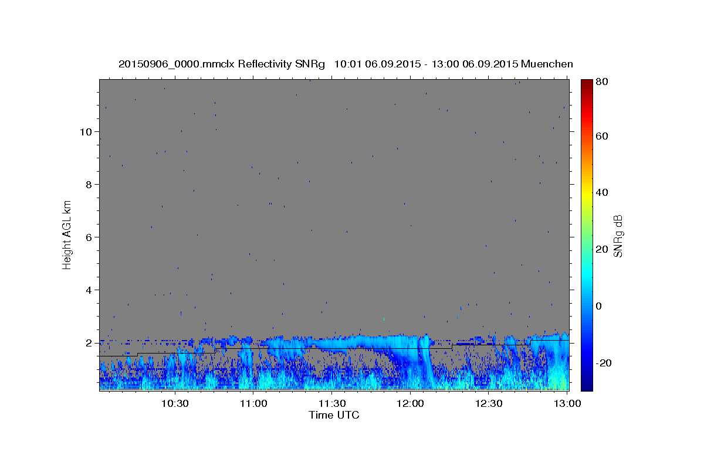Click the height tick label '4'
This screenshot has width=704, height=469.
click(90, 290)
